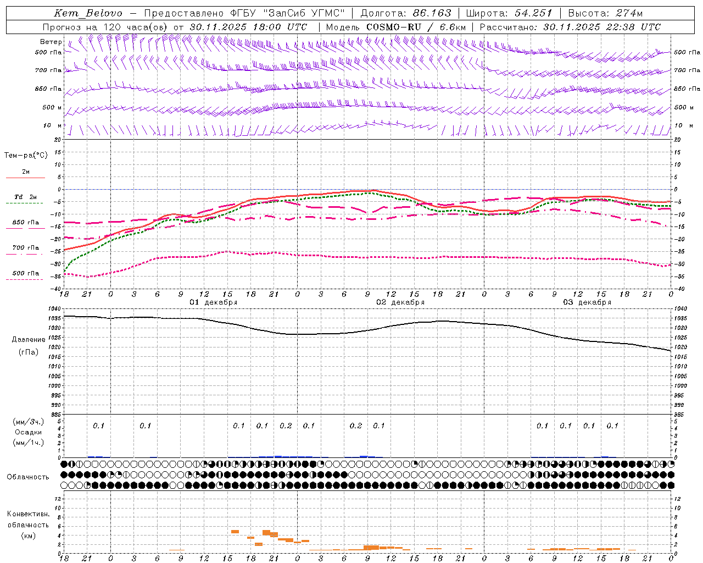Click the 'Прогноз на 120 часа(ов)' text
This screenshot has height=563, width=703.
click(105, 27)
